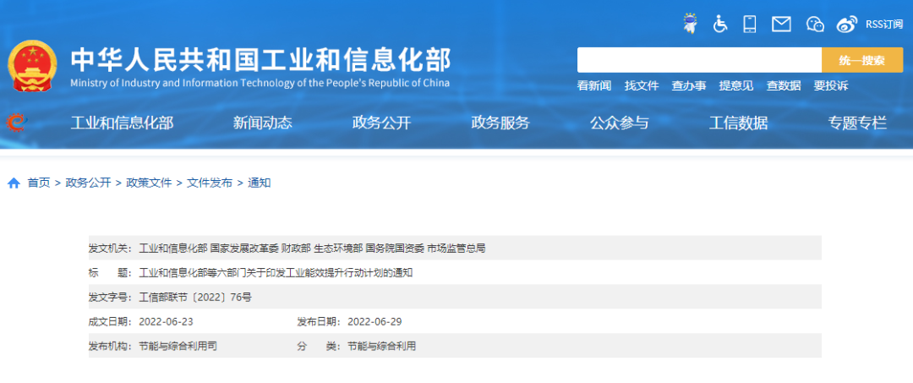Click the mobile phone version icon
913x383 pixels.
[750, 24]
